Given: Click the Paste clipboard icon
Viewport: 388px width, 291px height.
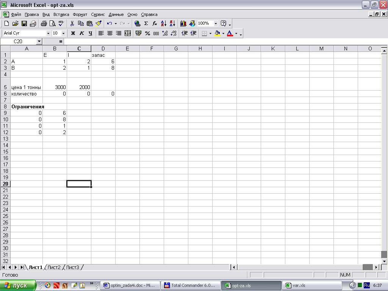Looking at the screenshot, I should tap(89, 23).
